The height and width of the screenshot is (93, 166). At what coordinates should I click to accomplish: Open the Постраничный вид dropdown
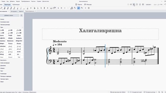pos(150,92)
